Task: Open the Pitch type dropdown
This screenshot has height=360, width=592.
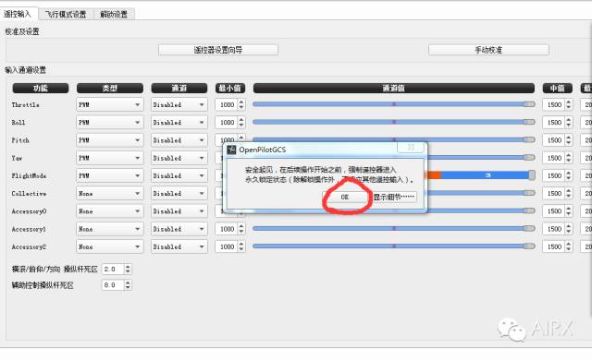Action: (x=109, y=140)
